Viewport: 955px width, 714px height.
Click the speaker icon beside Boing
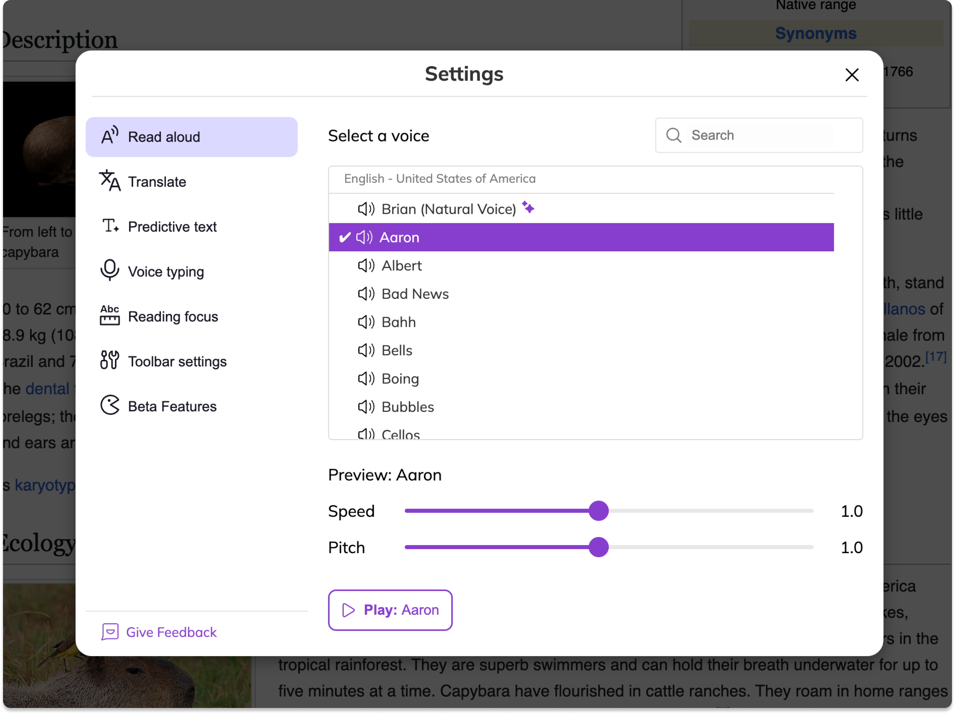(x=366, y=378)
